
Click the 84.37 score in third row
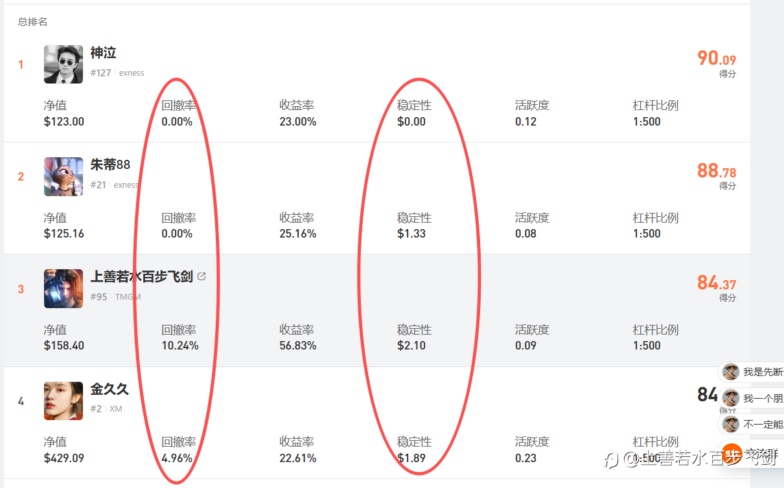pyautogui.click(x=716, y=283)
